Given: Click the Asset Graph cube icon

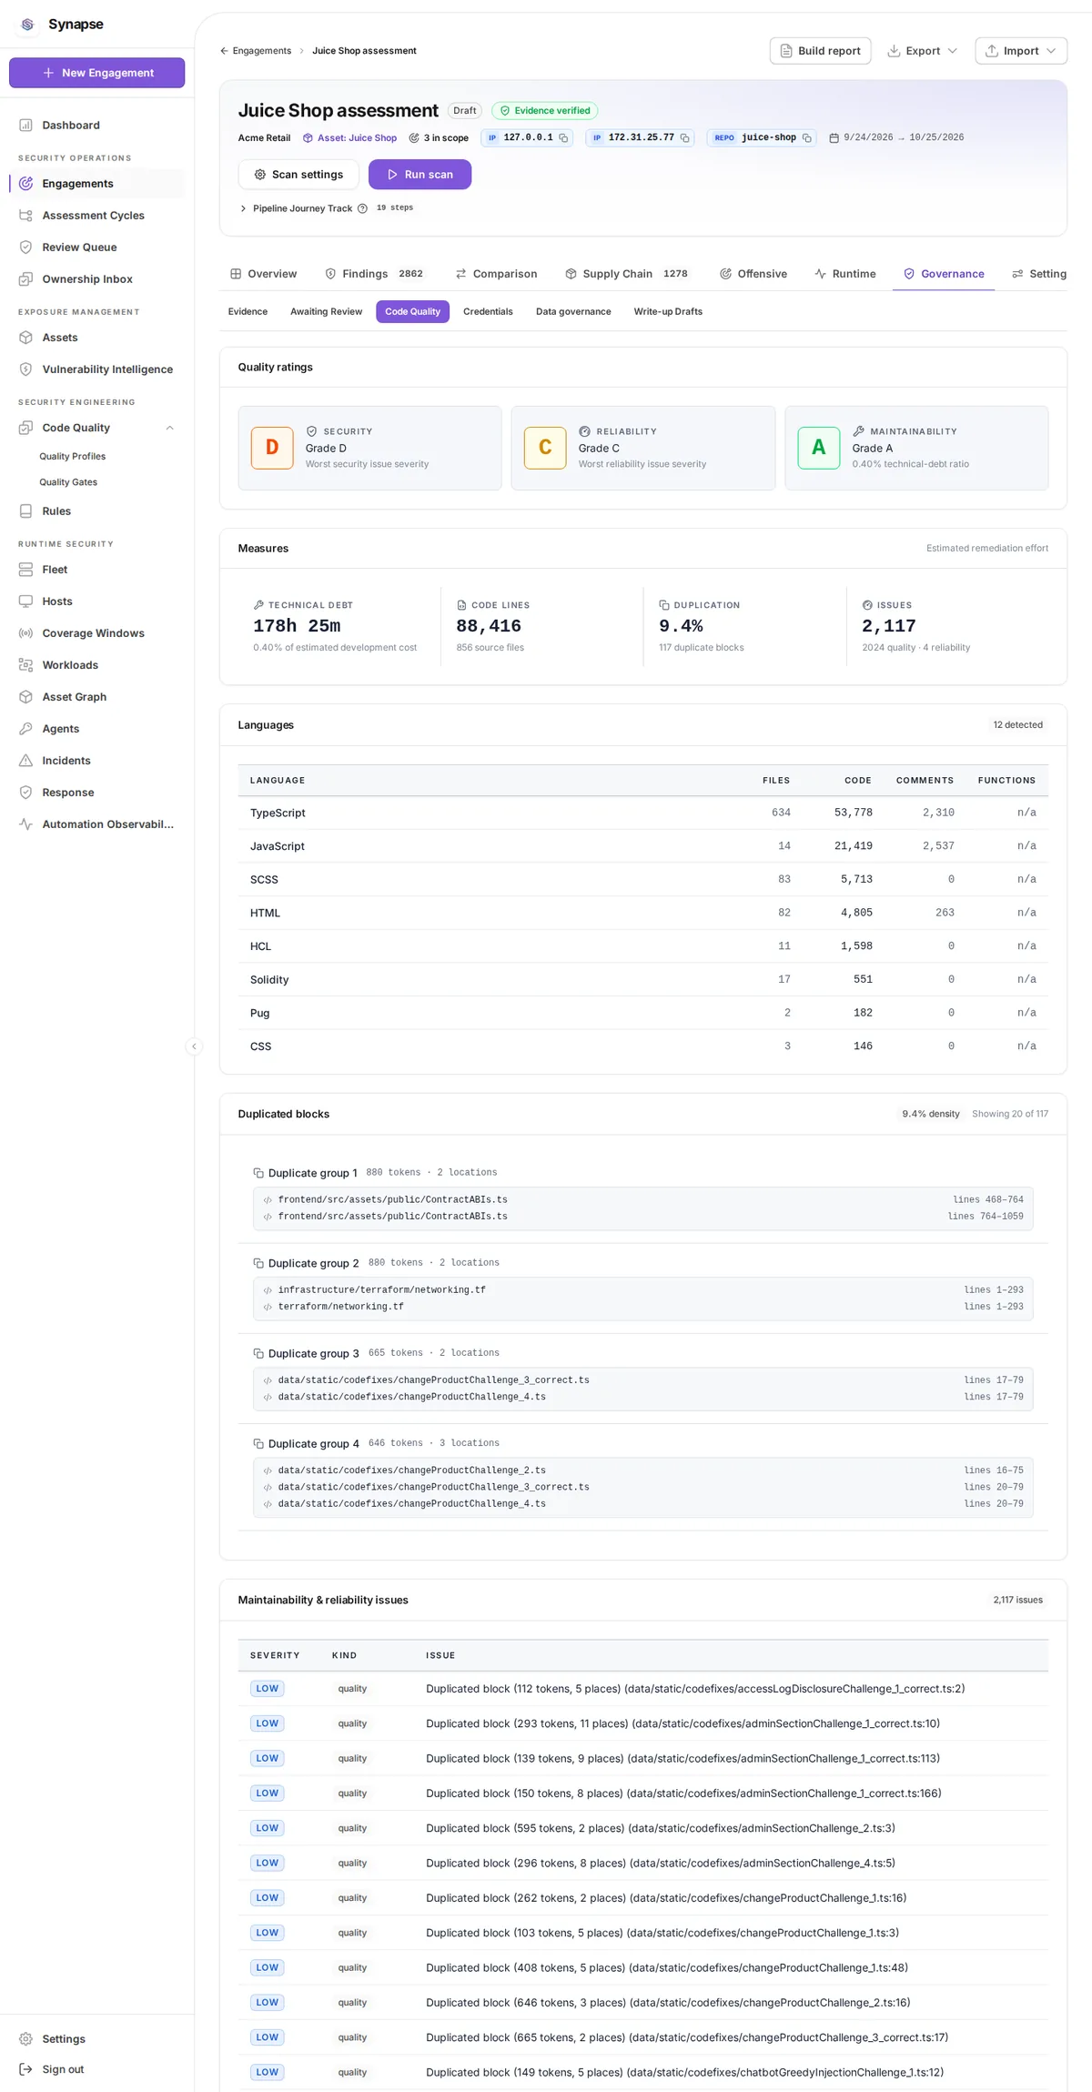Looking at the screenshot, I should tap(25, 697).
